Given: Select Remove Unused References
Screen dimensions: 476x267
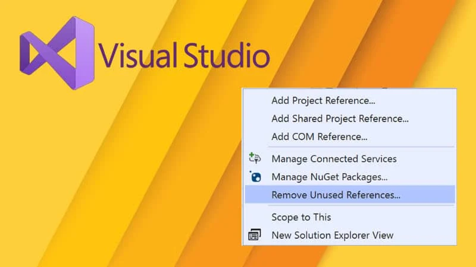Looking at the screenshot, I should coord(350,195).
